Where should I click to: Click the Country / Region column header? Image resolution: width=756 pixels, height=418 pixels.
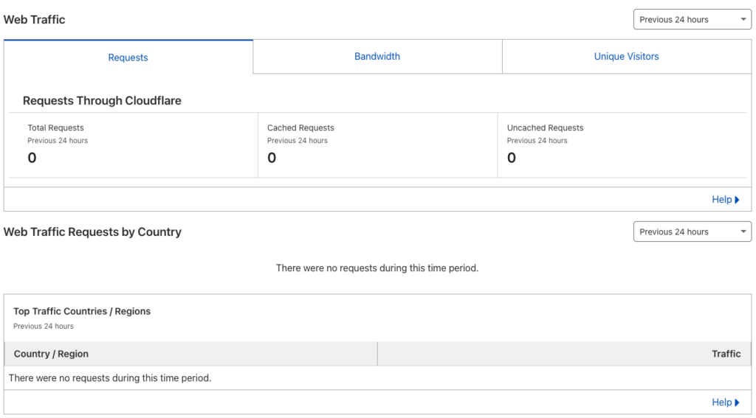tap(191, 354)
